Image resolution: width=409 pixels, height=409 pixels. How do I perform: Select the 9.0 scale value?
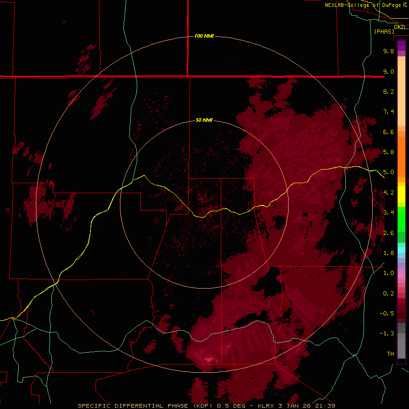coord(389,71)
